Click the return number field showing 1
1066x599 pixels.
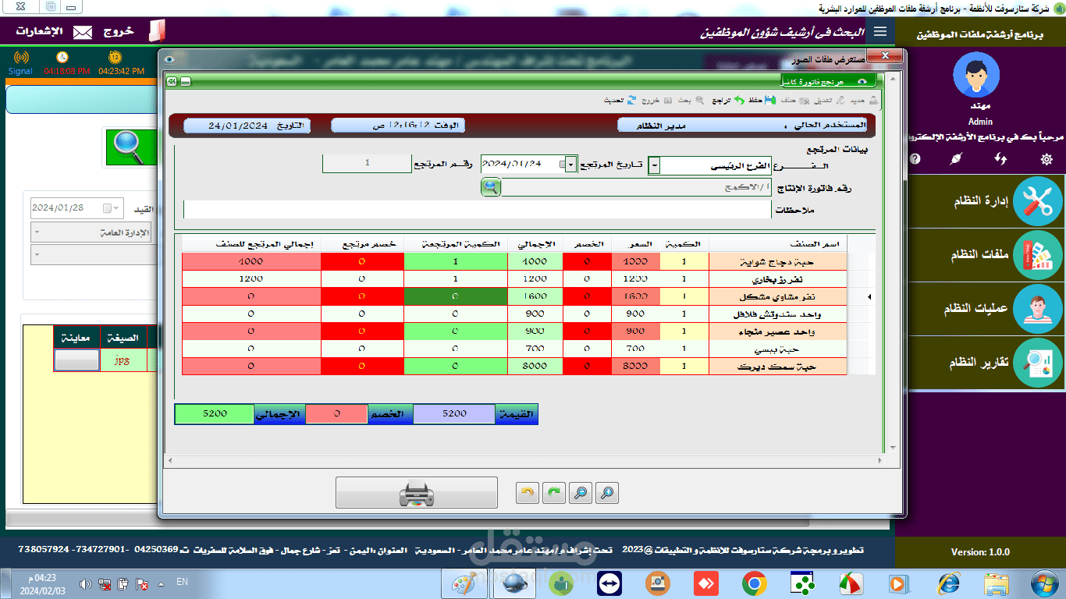pyautogui.click(x=367, y=163)
